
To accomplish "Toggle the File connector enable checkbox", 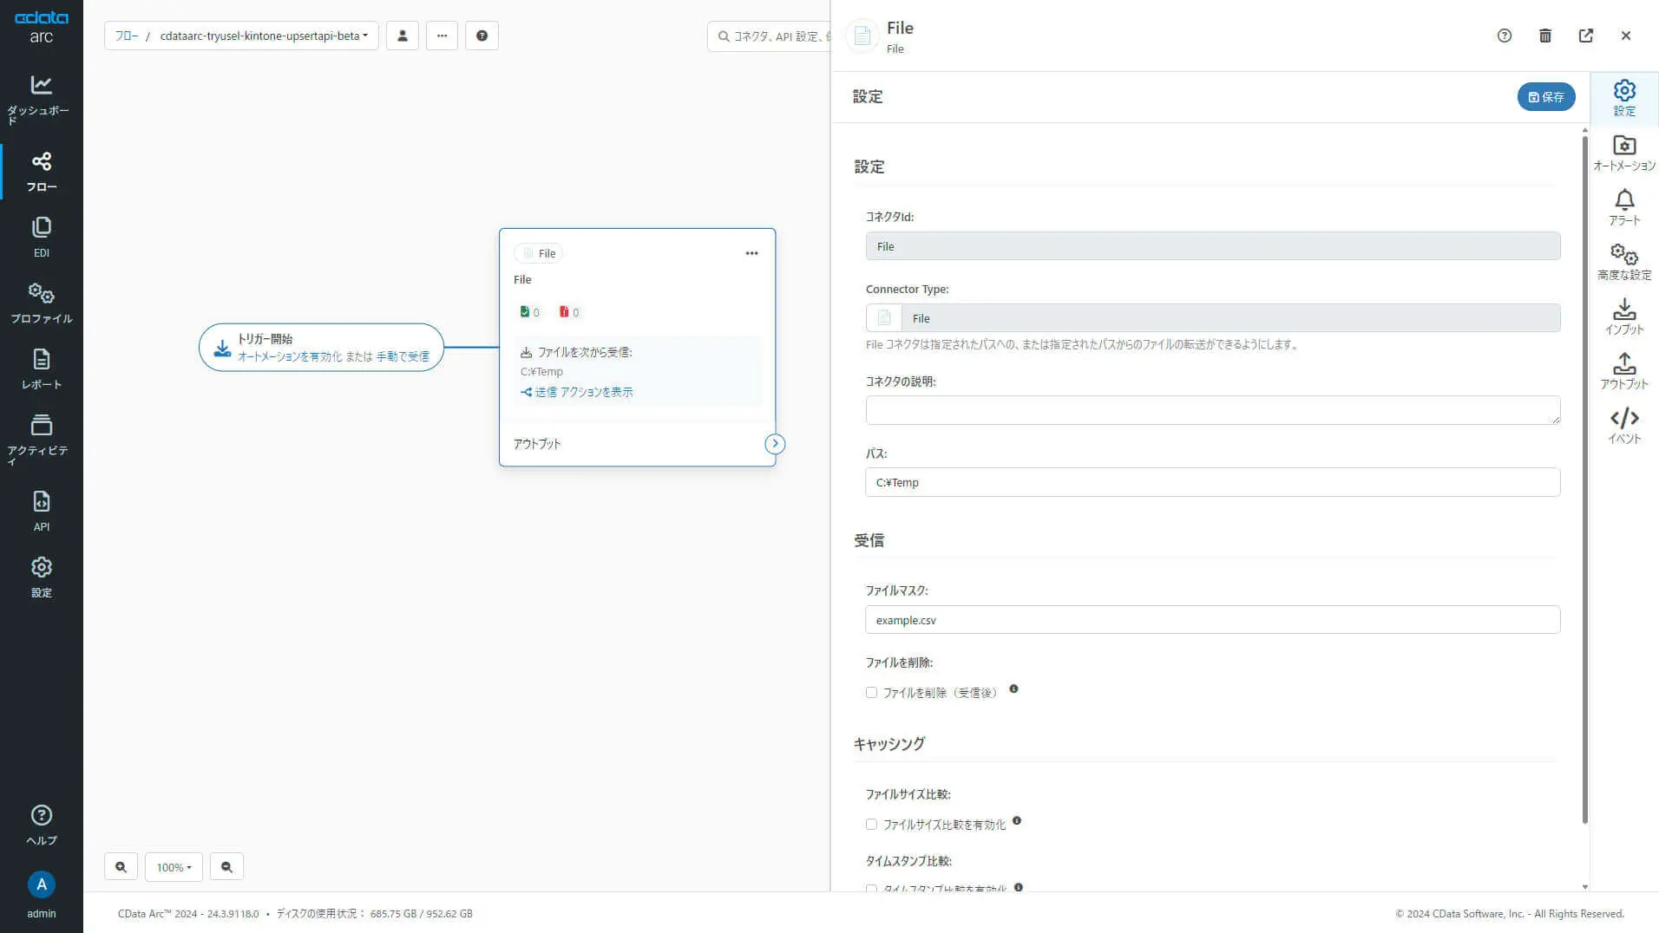I will pyautogui.click(x=528, y=253).
